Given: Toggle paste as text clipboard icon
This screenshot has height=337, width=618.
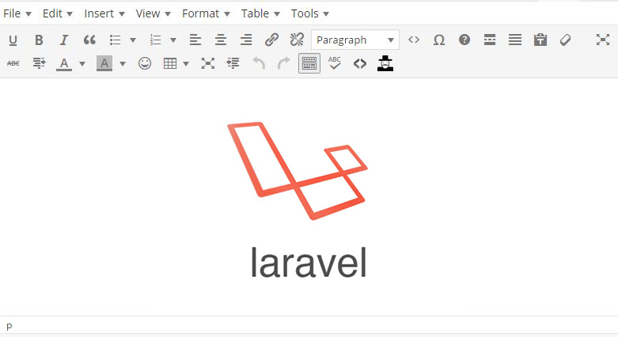Looking at the screenshot, I should pyautogui.click(x=540, y=40).
